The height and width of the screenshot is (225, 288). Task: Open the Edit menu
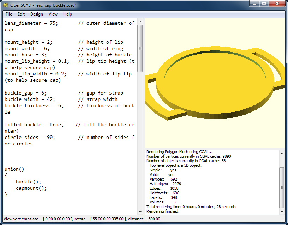pyautogui.click(x=21, y=14)
